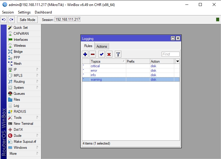Click in the Find search field
Viewport: 221px width, 159px height.
171,54
